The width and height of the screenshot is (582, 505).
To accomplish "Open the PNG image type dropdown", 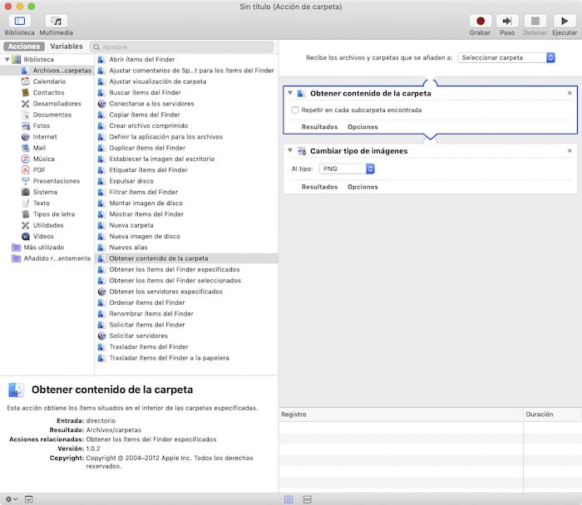I will (x=348, y=169).
